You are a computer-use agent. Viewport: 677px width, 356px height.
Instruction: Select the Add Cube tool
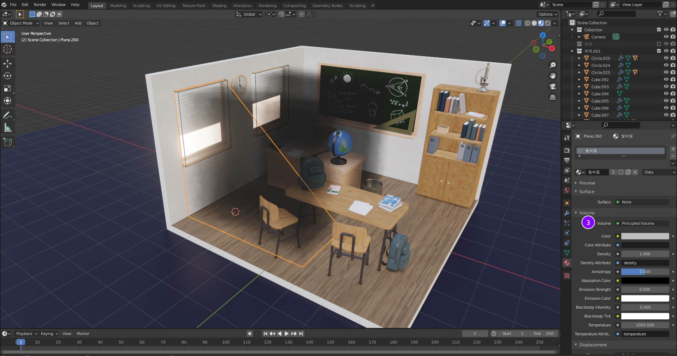tap(7, 142)
